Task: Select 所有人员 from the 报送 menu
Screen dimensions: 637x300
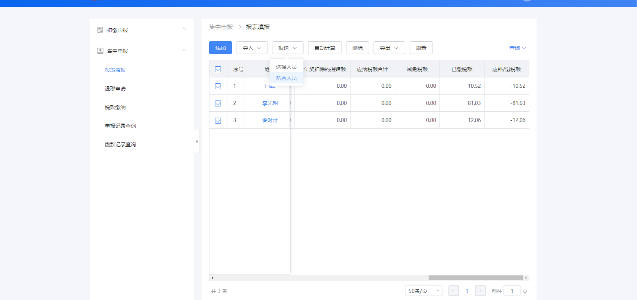Action: [x=286, y=78]
